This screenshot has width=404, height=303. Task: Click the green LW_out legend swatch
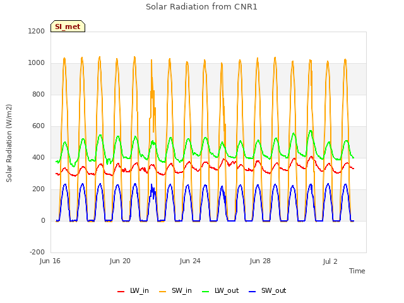pyautogui.click(x=206, y=292)
